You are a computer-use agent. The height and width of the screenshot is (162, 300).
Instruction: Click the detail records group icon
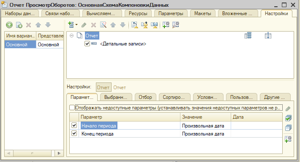coord(94,43)
